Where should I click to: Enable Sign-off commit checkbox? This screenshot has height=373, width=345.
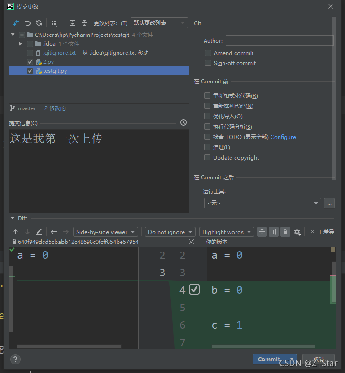[208, 63]
